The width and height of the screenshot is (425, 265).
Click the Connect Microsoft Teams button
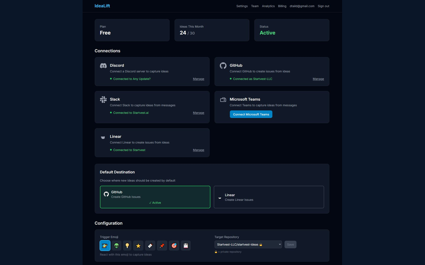pos(251,114)
